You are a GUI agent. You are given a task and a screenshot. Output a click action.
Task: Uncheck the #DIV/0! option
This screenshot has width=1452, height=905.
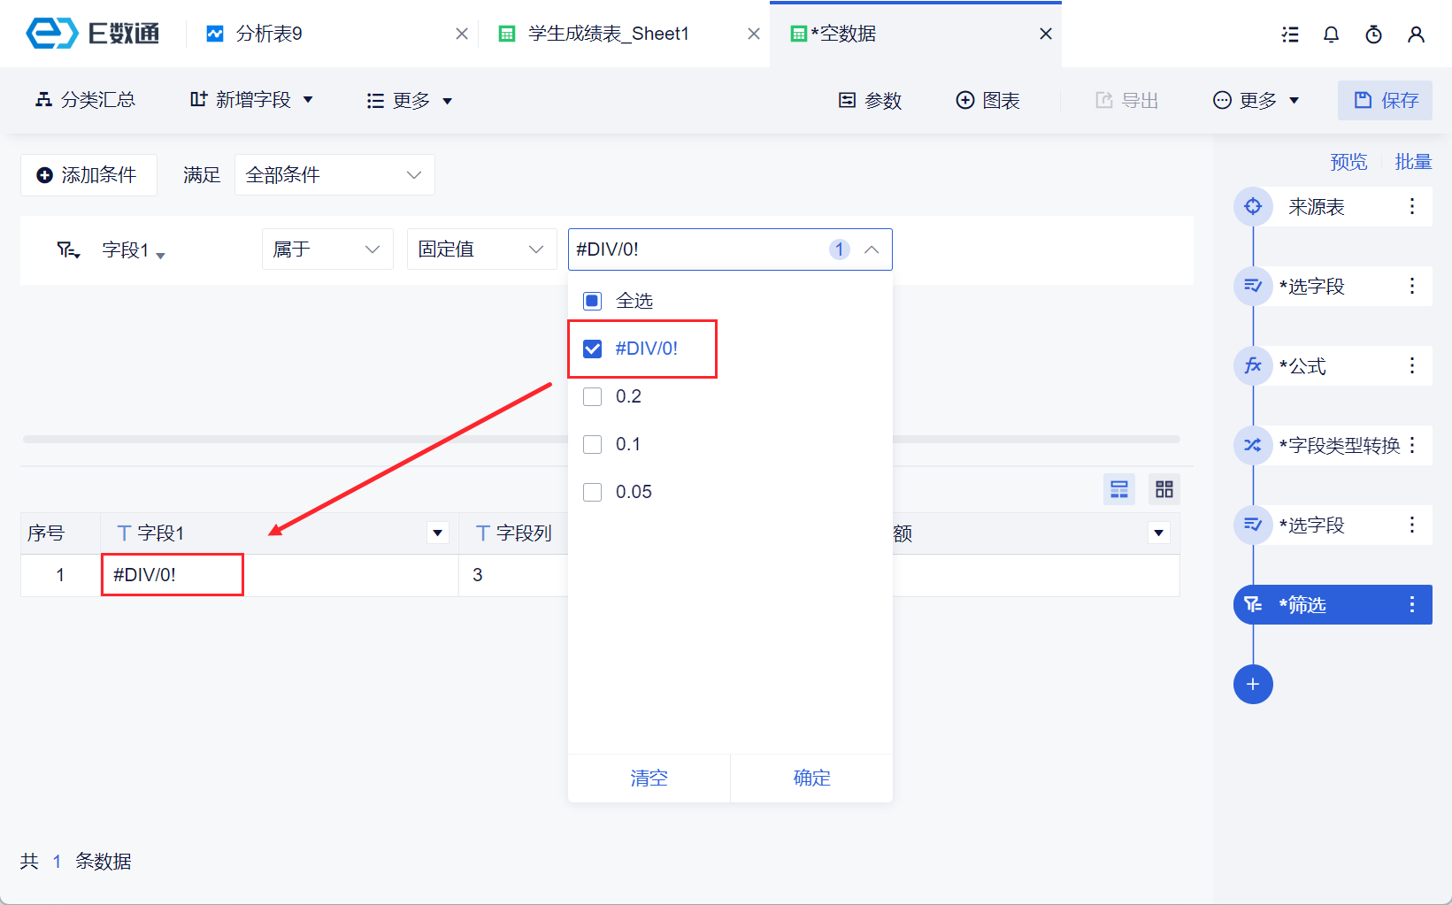pyautogui.click(x=593, y=349)
